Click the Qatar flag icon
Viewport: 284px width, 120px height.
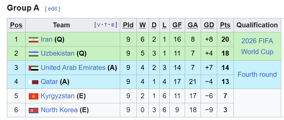coord(33,82)
